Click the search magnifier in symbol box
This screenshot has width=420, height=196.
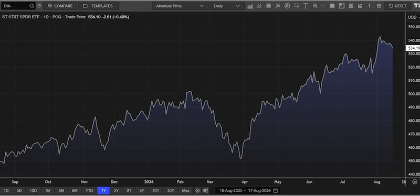point(31,6)
